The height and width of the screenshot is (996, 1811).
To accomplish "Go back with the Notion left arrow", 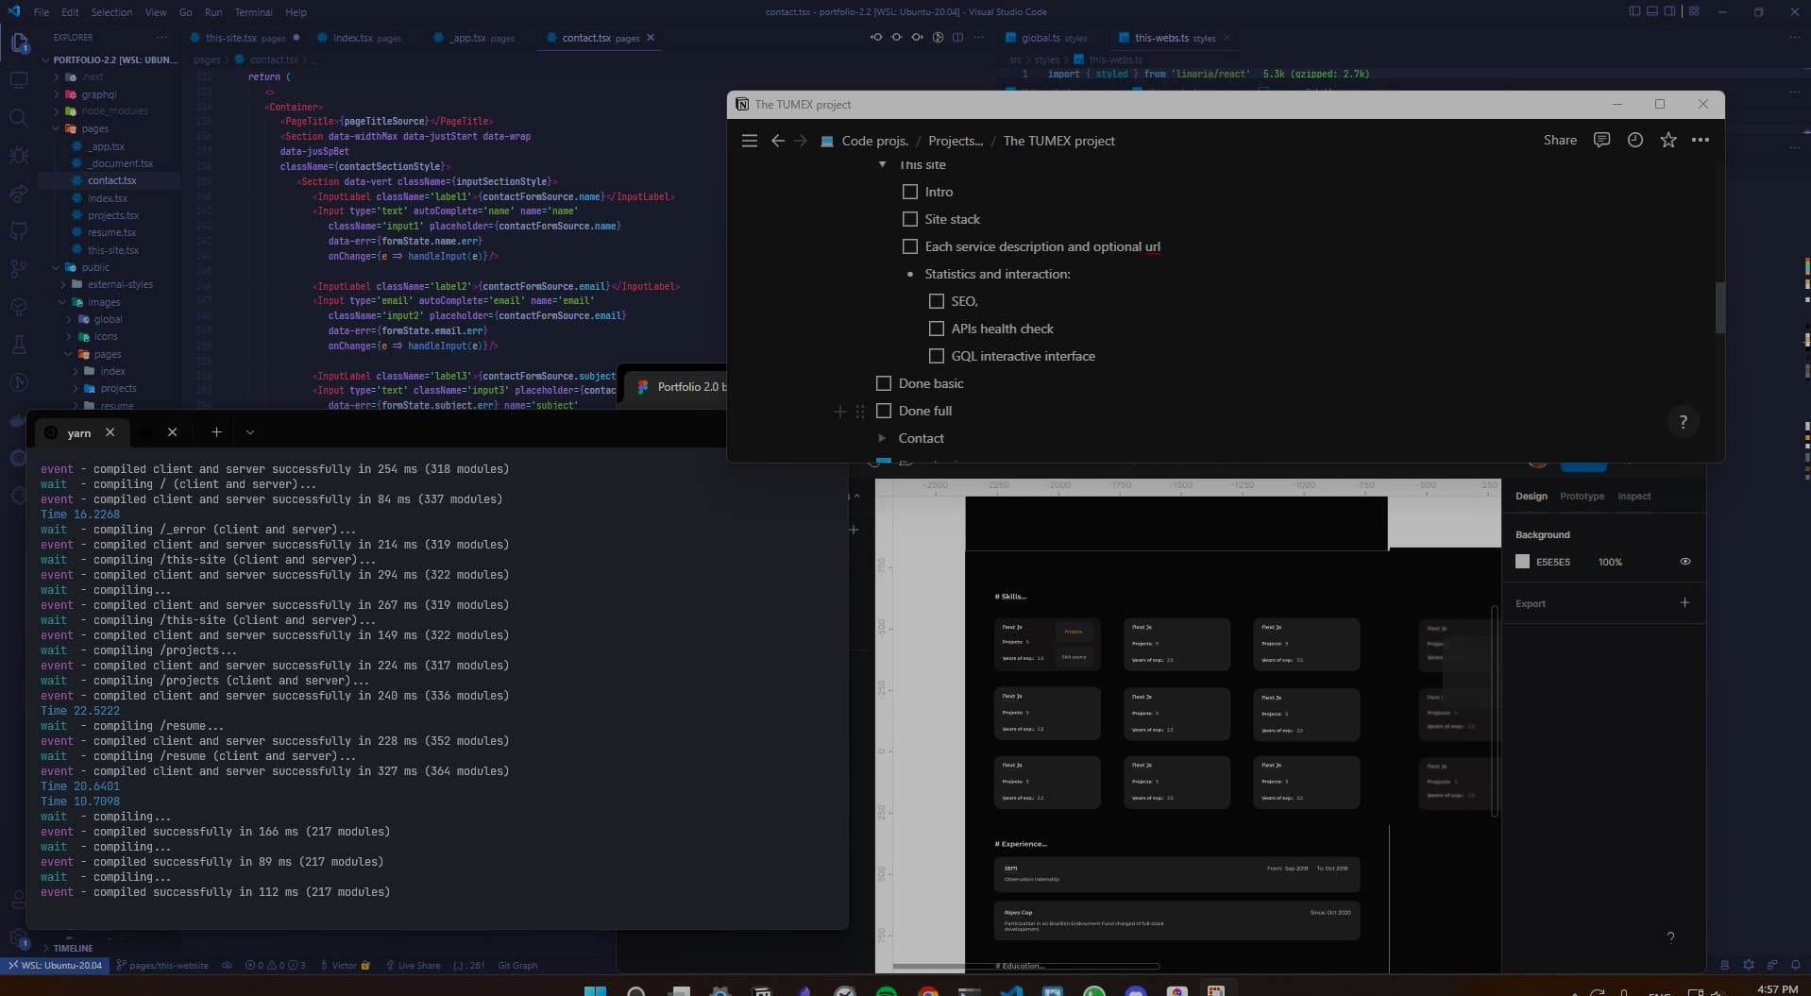I will 778,141.
